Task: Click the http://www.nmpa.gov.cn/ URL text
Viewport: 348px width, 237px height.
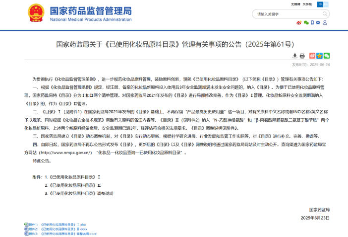Action: click(x=66, y=153)
